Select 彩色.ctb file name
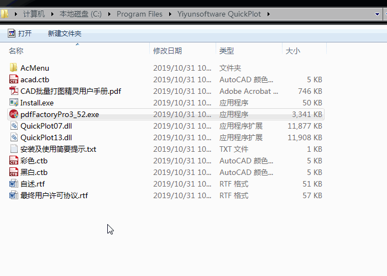 (x=34, y=161)
